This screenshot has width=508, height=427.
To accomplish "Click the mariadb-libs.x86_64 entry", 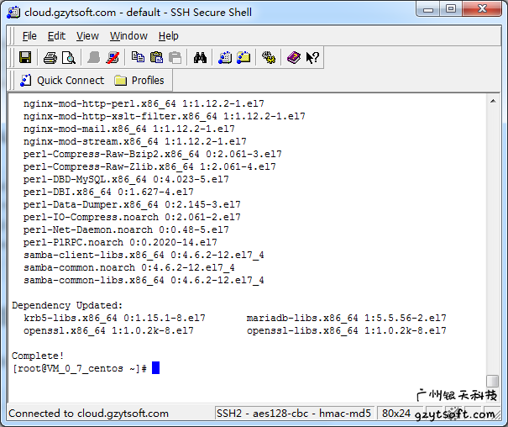I will click(346, 318).
